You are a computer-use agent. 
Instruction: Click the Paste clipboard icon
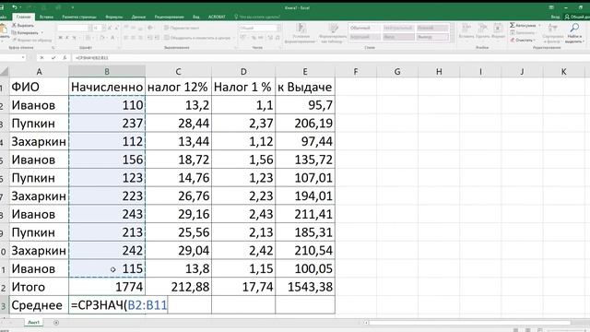pos(4,30)
